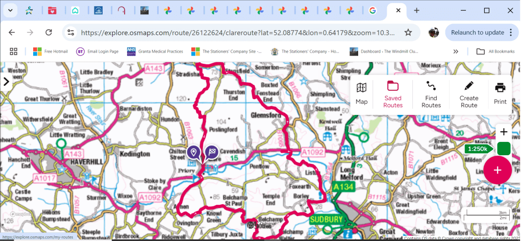This screenshot has width=522, height=241.
Task: Zoom in on the map
Action: 504,132
